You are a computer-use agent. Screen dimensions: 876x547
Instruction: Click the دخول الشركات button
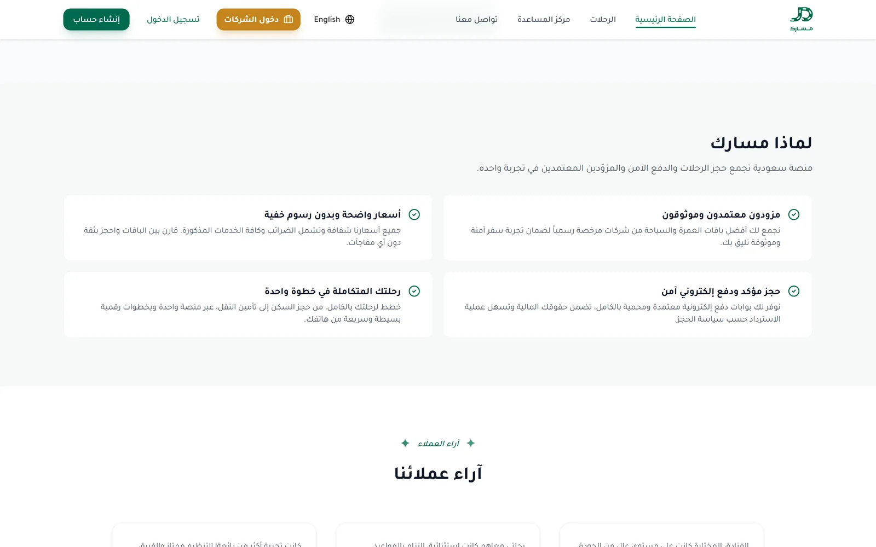[x=258, y=20]
